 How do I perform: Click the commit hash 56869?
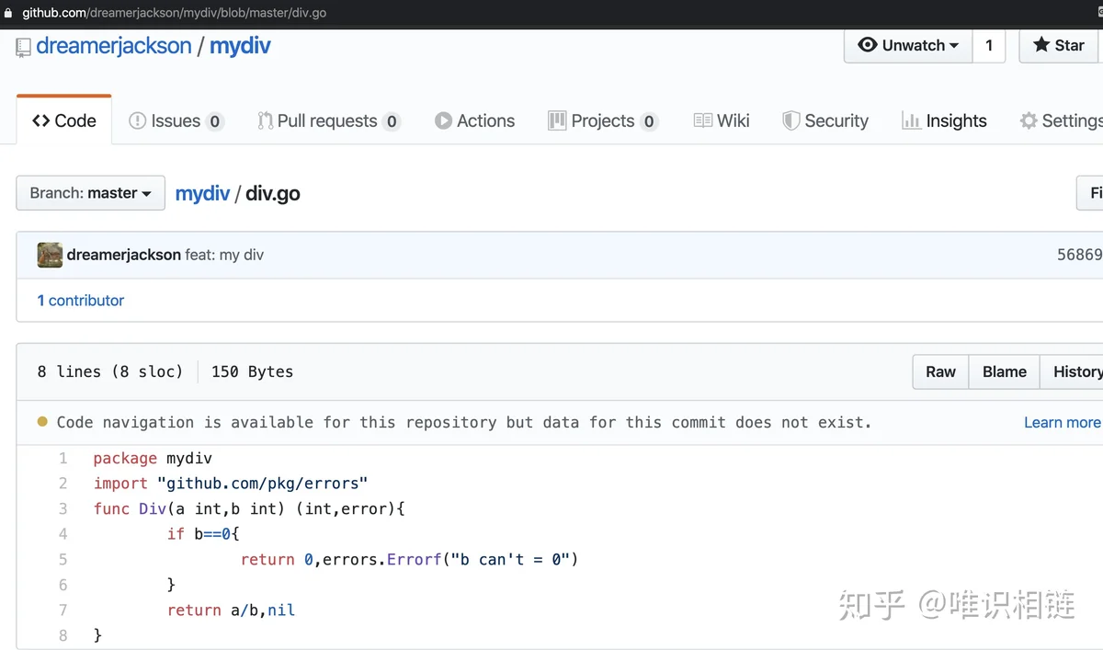click(1079, 255)
